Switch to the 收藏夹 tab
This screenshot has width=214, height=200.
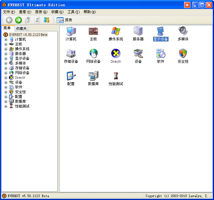pyautogui.click(x=21, y=28)
